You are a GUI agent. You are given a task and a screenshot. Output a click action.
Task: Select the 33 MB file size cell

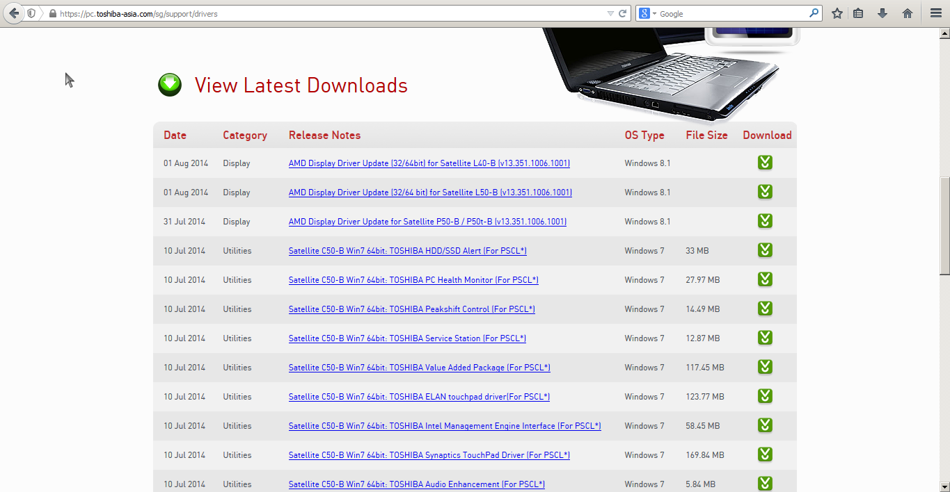tap(697, 251)
